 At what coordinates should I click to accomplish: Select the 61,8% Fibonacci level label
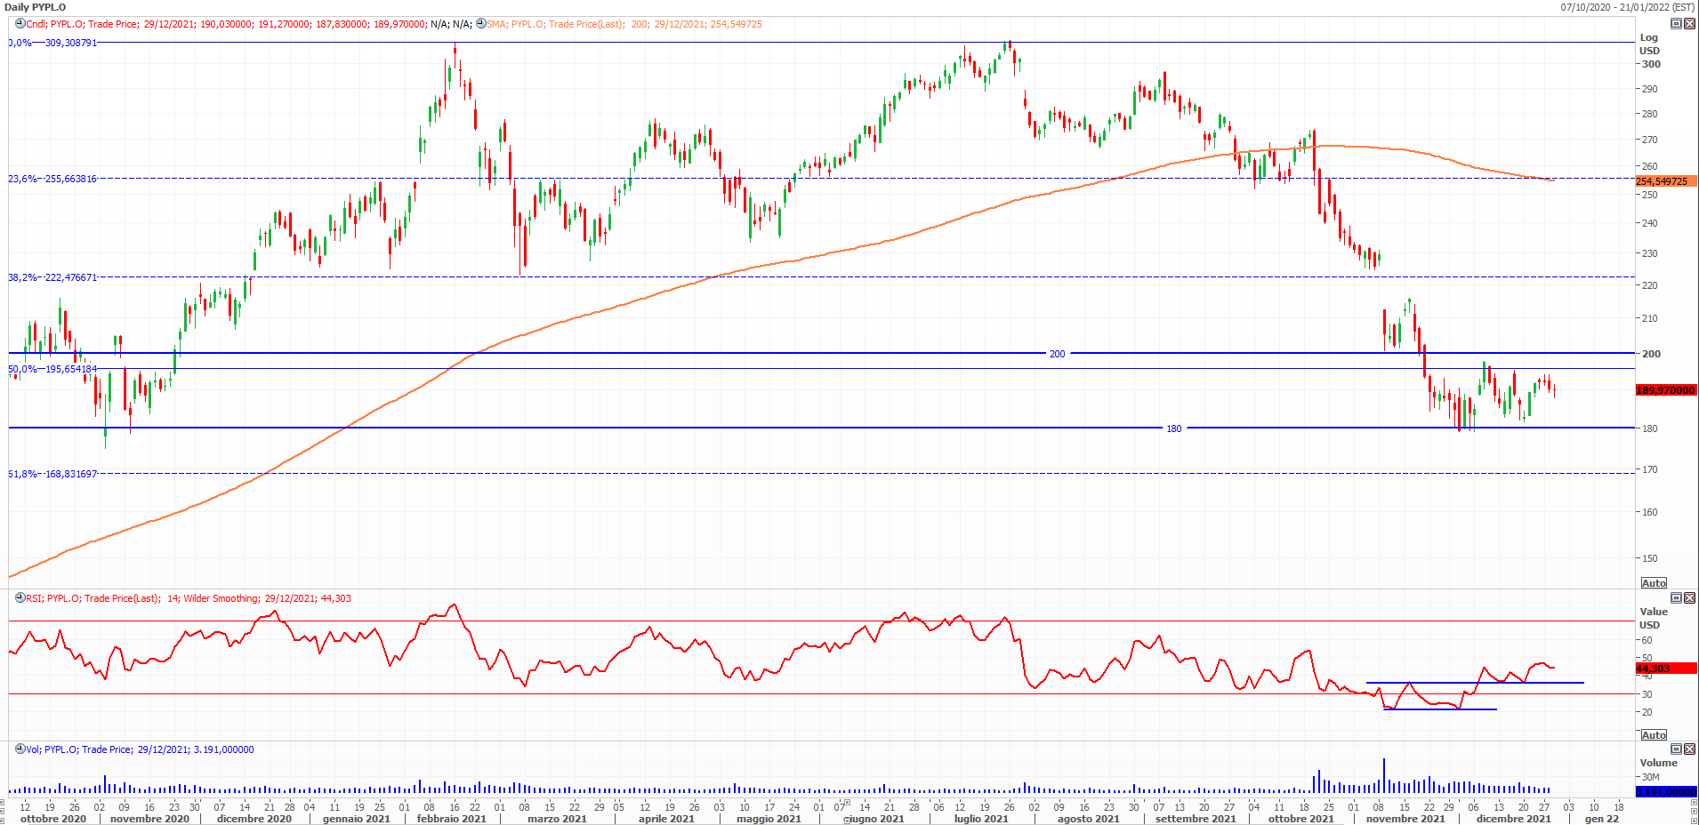[x=52, y=474]
